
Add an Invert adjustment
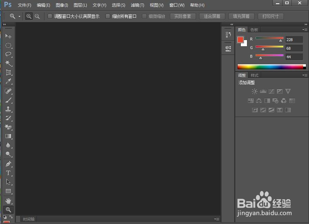[255, 110]
